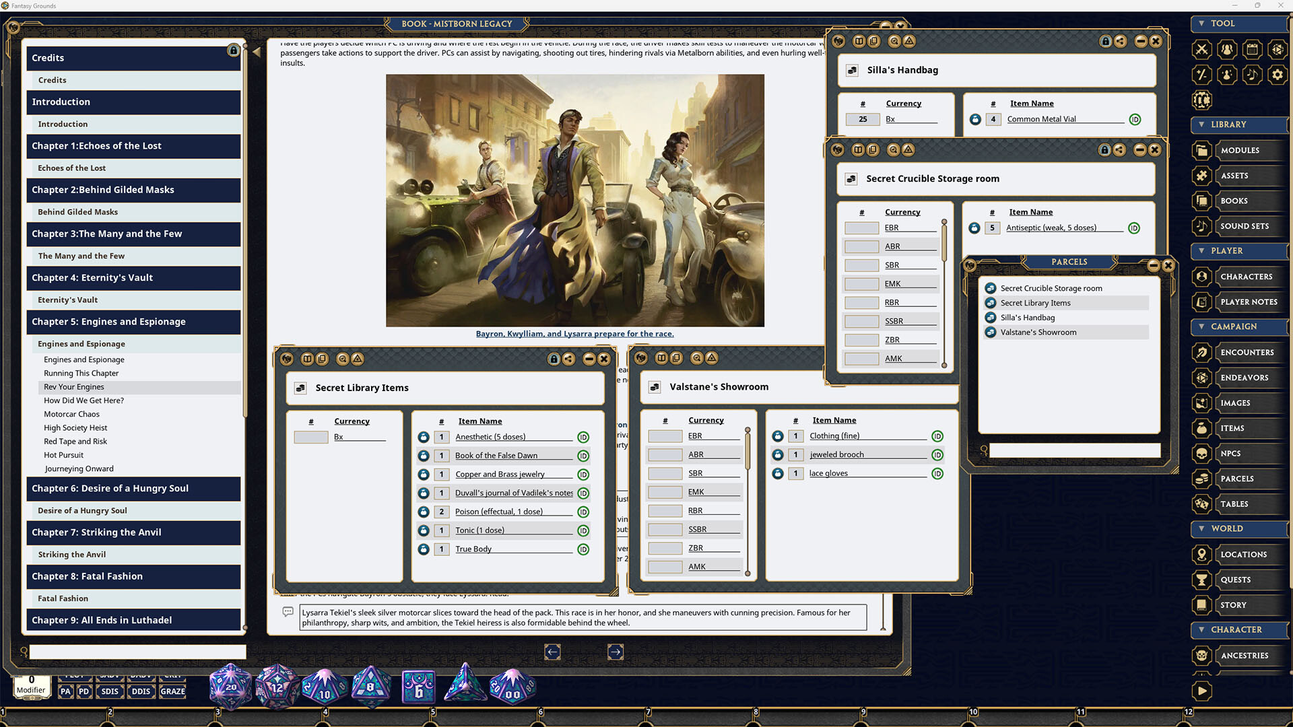Click the Locations pin icon in World section
Image resolution: width=1293 pixels, height=727 pixels.
(x=1201, y=555)
